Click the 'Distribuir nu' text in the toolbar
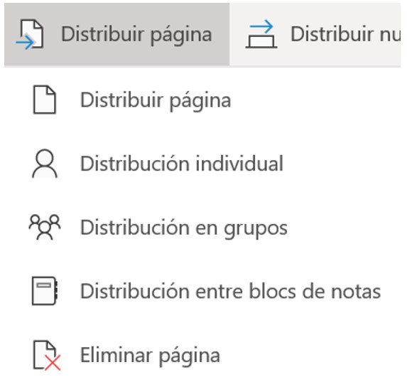The width and height of the screenshot is (407, 377). 345,34
